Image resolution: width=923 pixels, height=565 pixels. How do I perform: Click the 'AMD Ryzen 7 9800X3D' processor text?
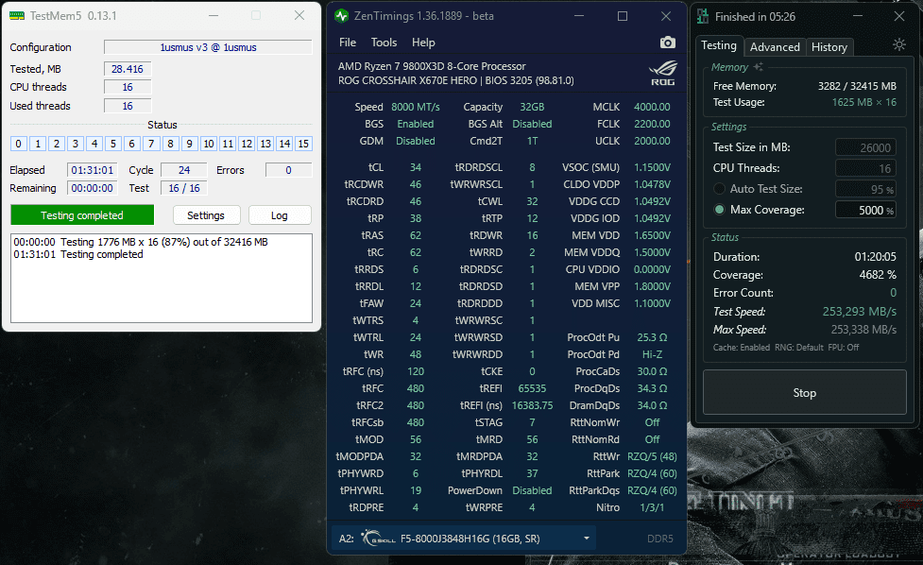click(x=432, y=66)
